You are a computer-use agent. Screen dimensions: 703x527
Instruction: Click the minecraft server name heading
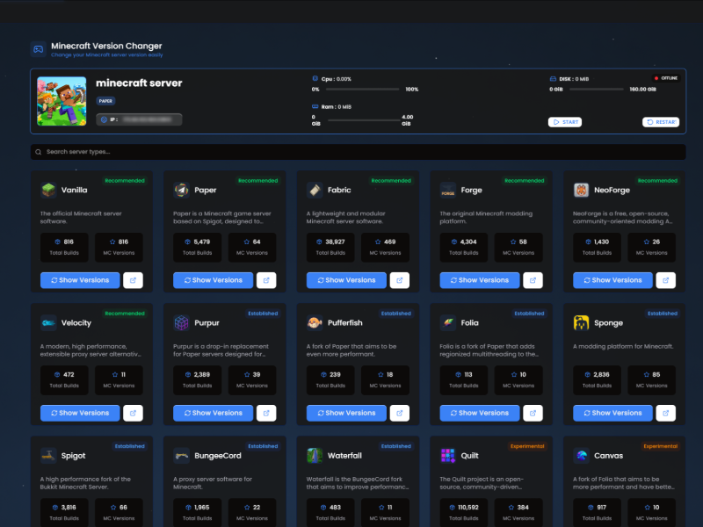pos(139,83)
